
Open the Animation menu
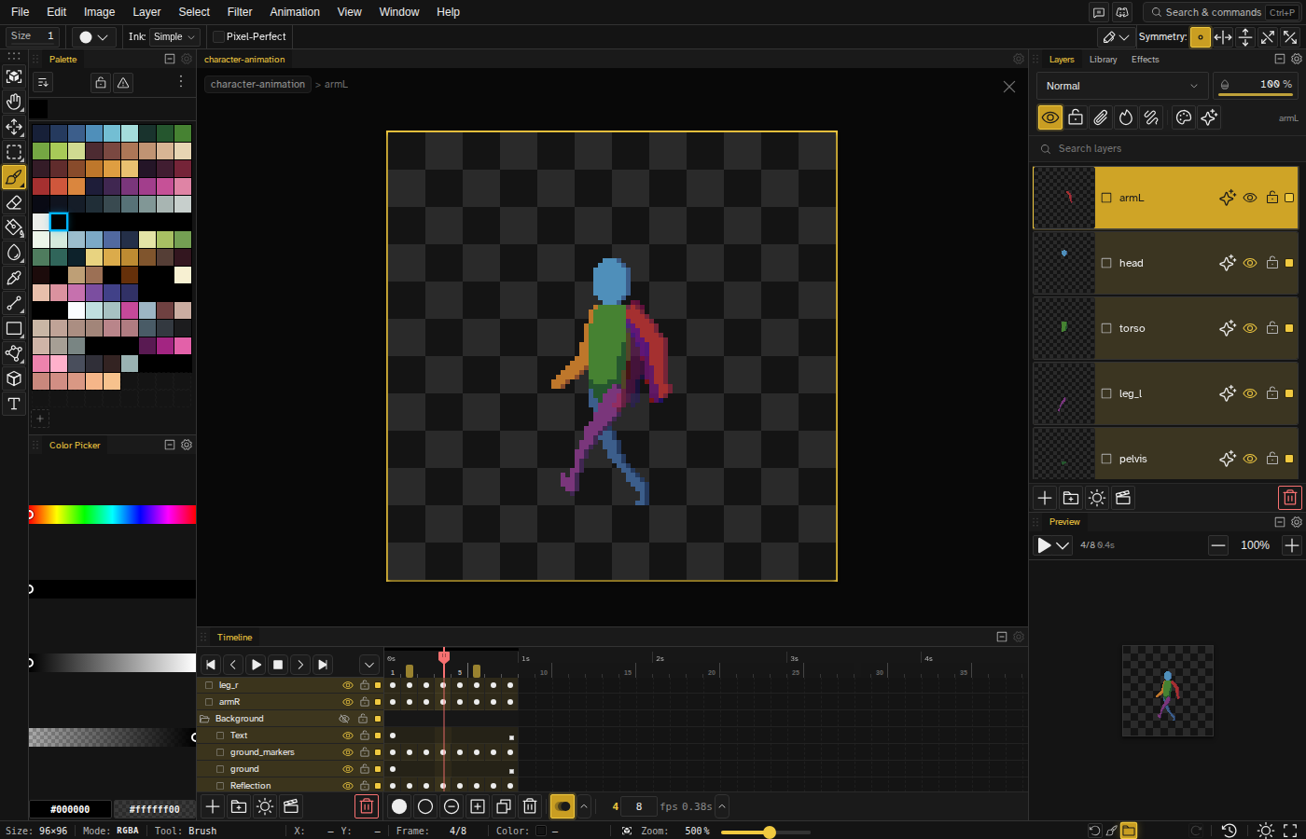pyautogui.click(x=295, y=12)
